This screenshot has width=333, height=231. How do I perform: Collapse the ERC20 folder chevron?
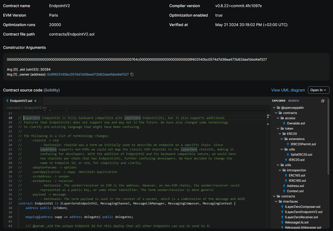pyautogui.click(x=280, y=134)
